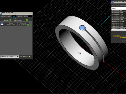Click the green arrow in the Diamond gem row
This screenshot has width=126, height=94.
[28, 25]
